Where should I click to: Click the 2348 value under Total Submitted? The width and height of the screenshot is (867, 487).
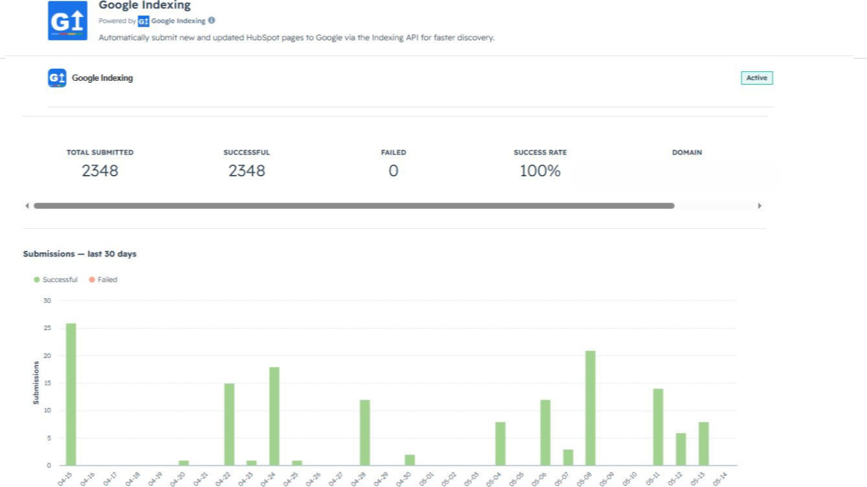click(100, 171)
